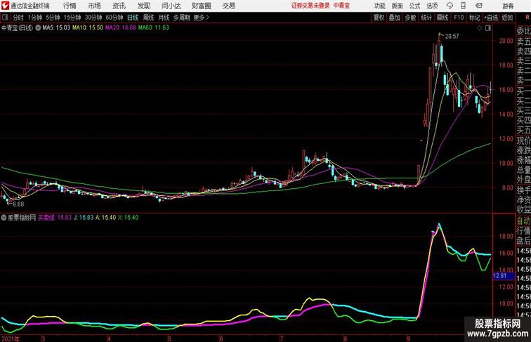Click the 游客 user label
The height and width of the screenshot is (342, 531).
[x=508, y=6]
